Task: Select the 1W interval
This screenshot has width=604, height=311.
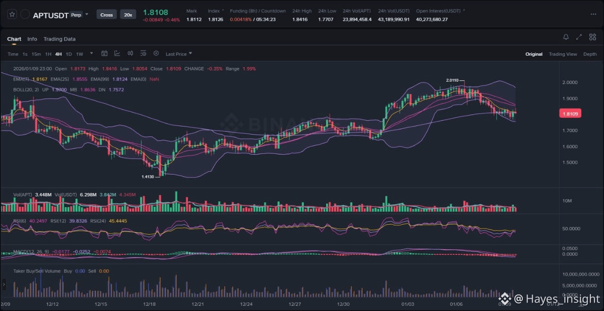Action: [79, 54]
